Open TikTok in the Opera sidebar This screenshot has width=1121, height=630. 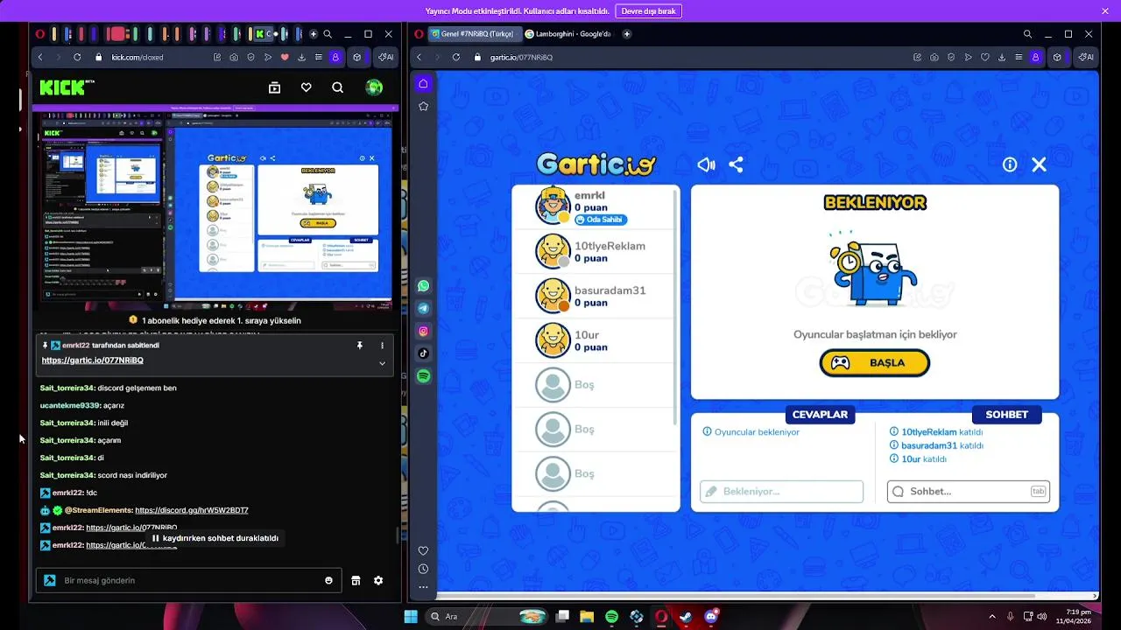point(423,353)
